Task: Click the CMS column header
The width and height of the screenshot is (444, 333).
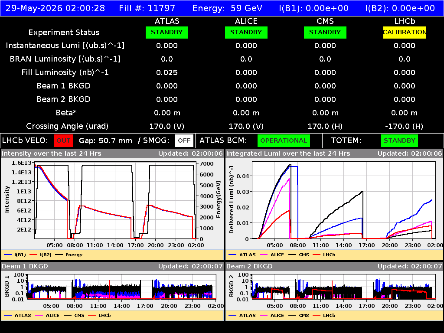Action: click(325, 21)
